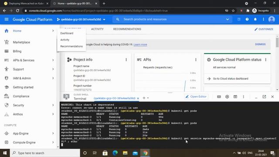Close the Cloud Shell terminal session tab
279x157 pixels.
pos(138,98)
